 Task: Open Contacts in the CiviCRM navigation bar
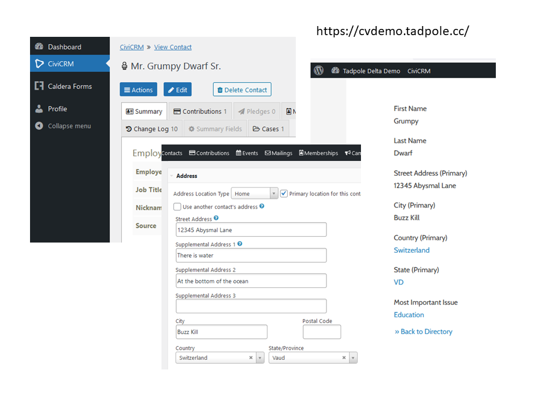172,153
